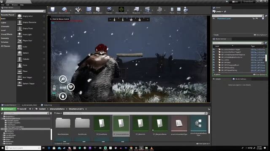Select the Lights category in Place Actors
The height and width of the screenshot is (151, 270).
[x=3, y=23]
